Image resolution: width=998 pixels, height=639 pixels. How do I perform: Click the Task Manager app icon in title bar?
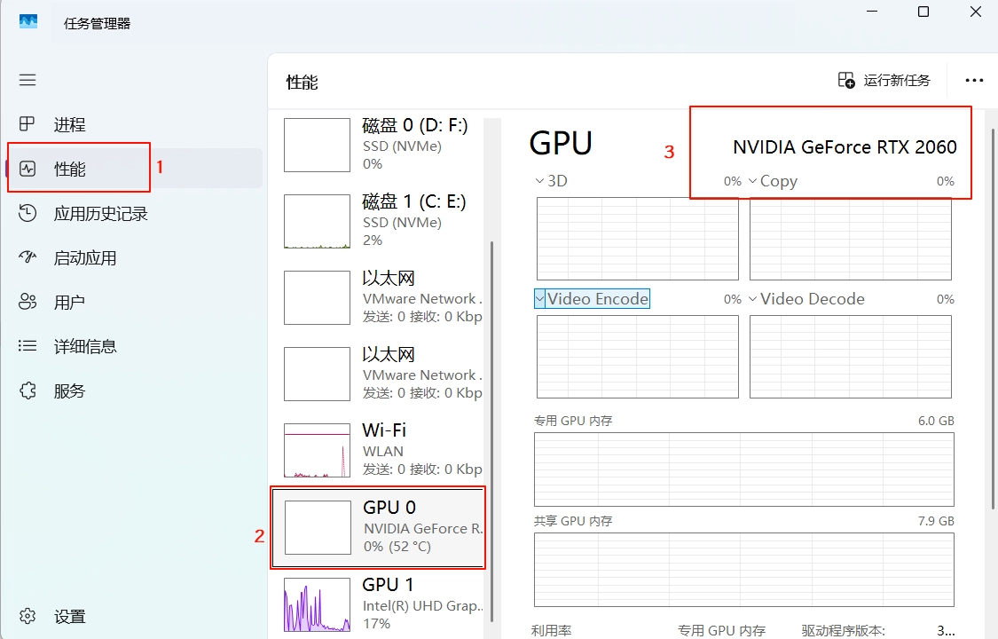click(28, 23)
